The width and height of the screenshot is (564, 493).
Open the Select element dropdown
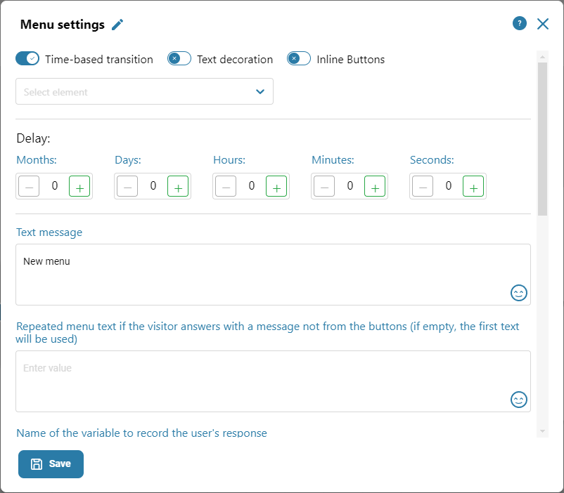click(144, 91)
